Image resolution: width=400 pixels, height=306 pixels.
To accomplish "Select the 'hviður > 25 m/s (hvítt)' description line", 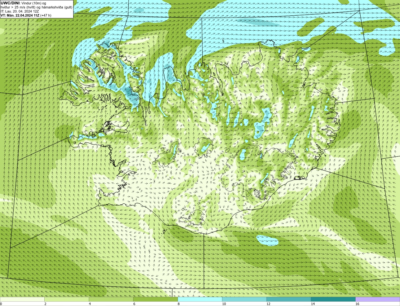I will click(36, 7).
